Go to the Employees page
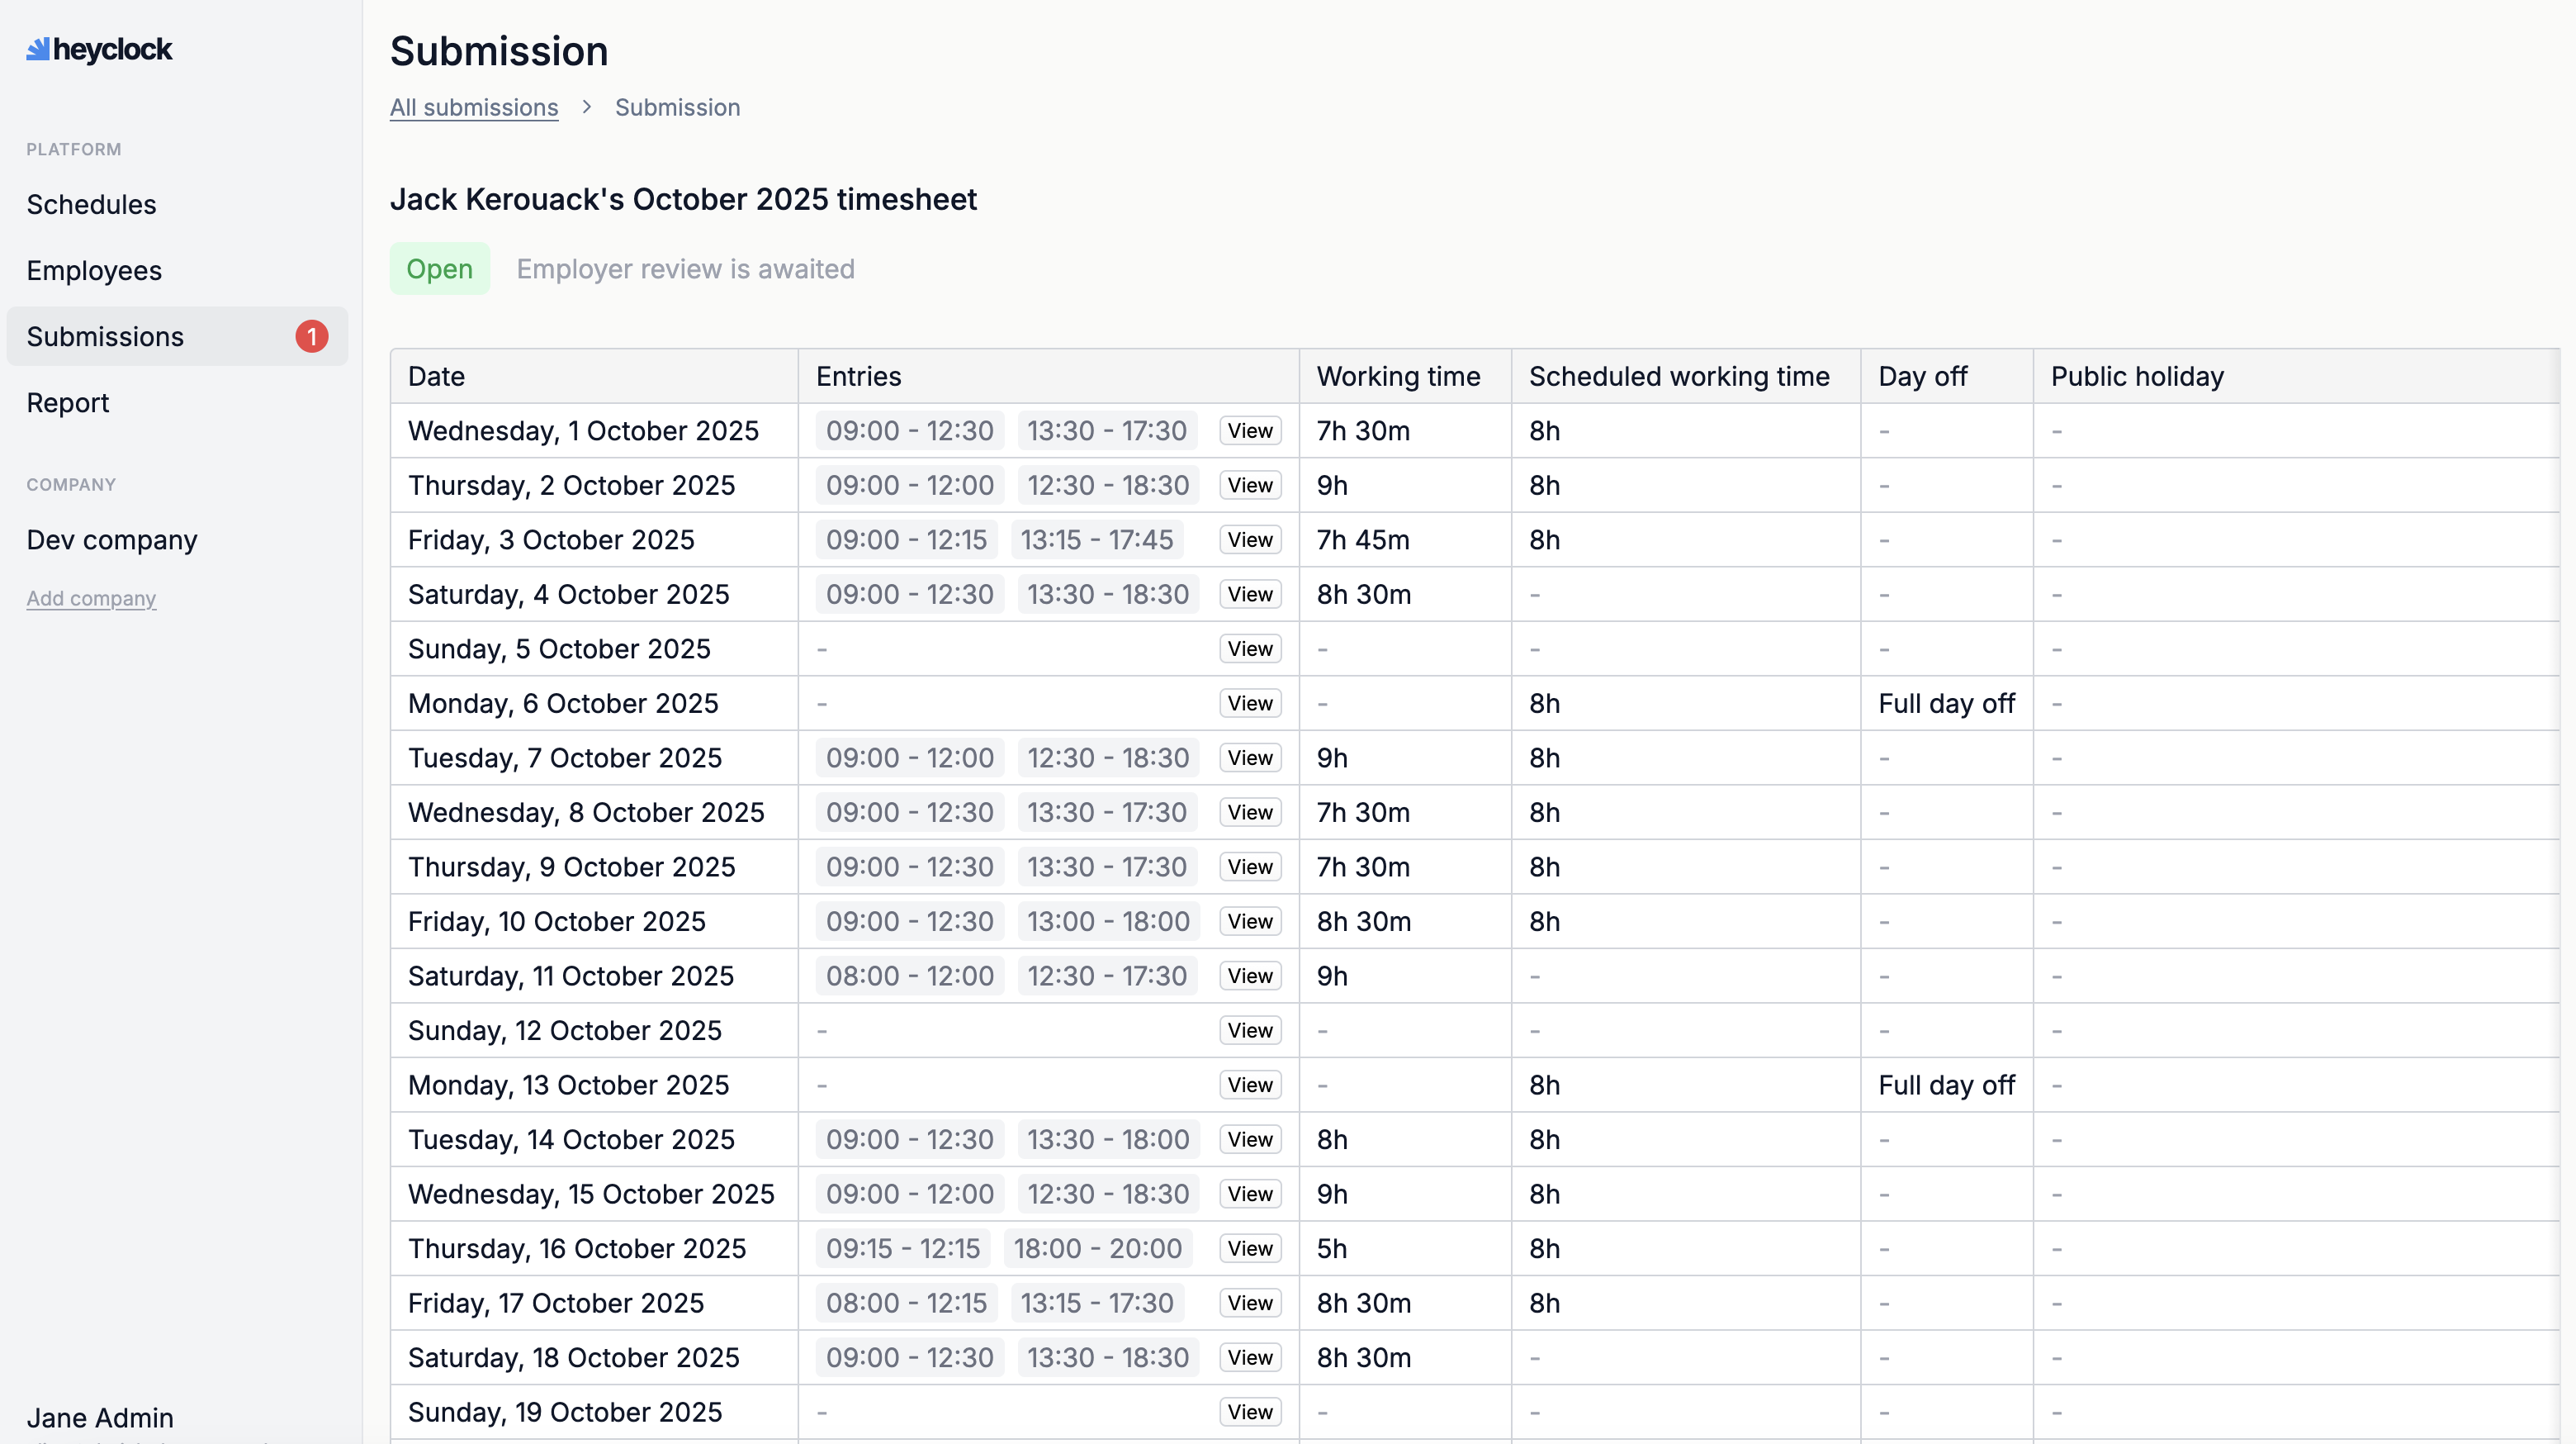 pos(94,270)
